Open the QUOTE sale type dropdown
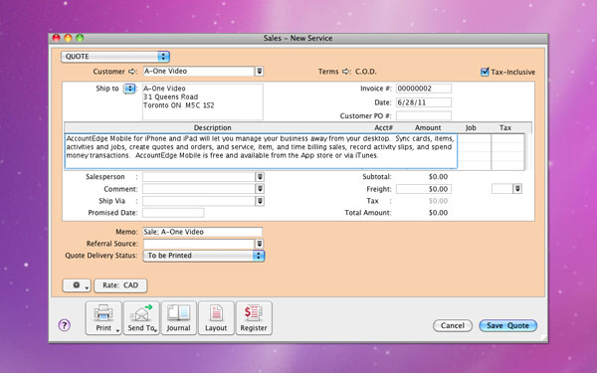The height and width of the screenshot is (373, 597). (115, 57)
